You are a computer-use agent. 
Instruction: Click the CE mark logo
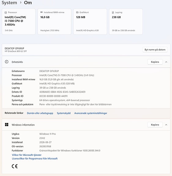(15, 166)
